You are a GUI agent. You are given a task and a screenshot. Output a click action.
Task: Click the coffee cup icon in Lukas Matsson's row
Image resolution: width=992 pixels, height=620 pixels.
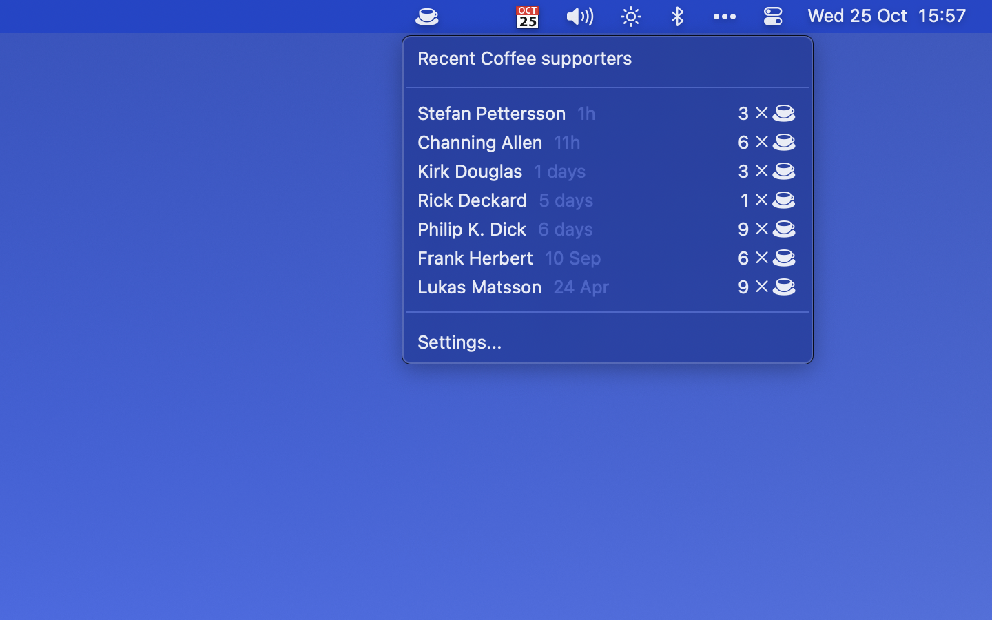coord(784,287)
